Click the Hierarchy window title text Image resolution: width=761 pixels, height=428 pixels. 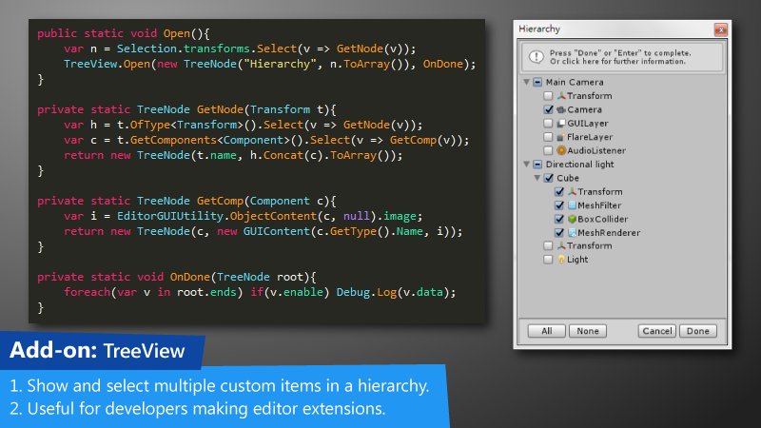[539, 29]
